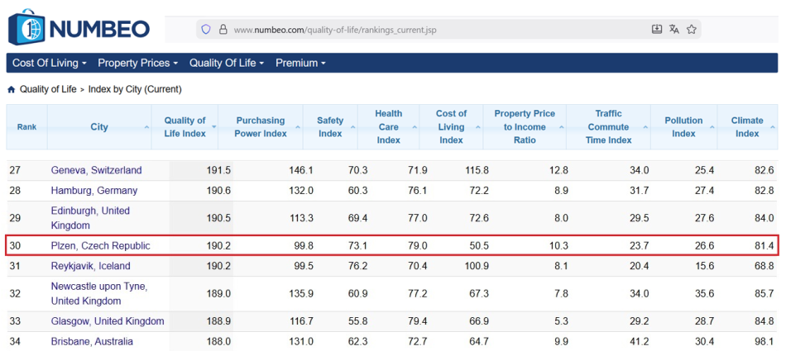Open the Quality Of Life dropdown
The height and width of the screenshot is (351, 786).
(x=226, y=63)
